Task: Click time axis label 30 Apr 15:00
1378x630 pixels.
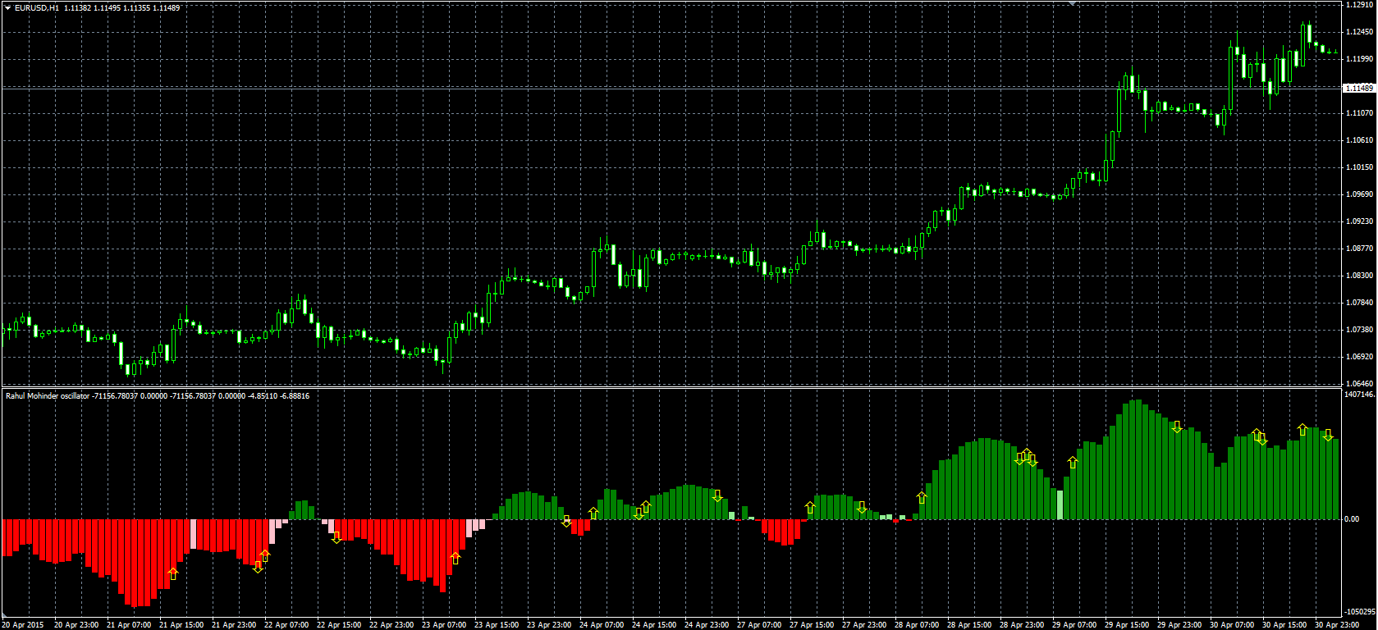Action: click(x=1284, y=625)
